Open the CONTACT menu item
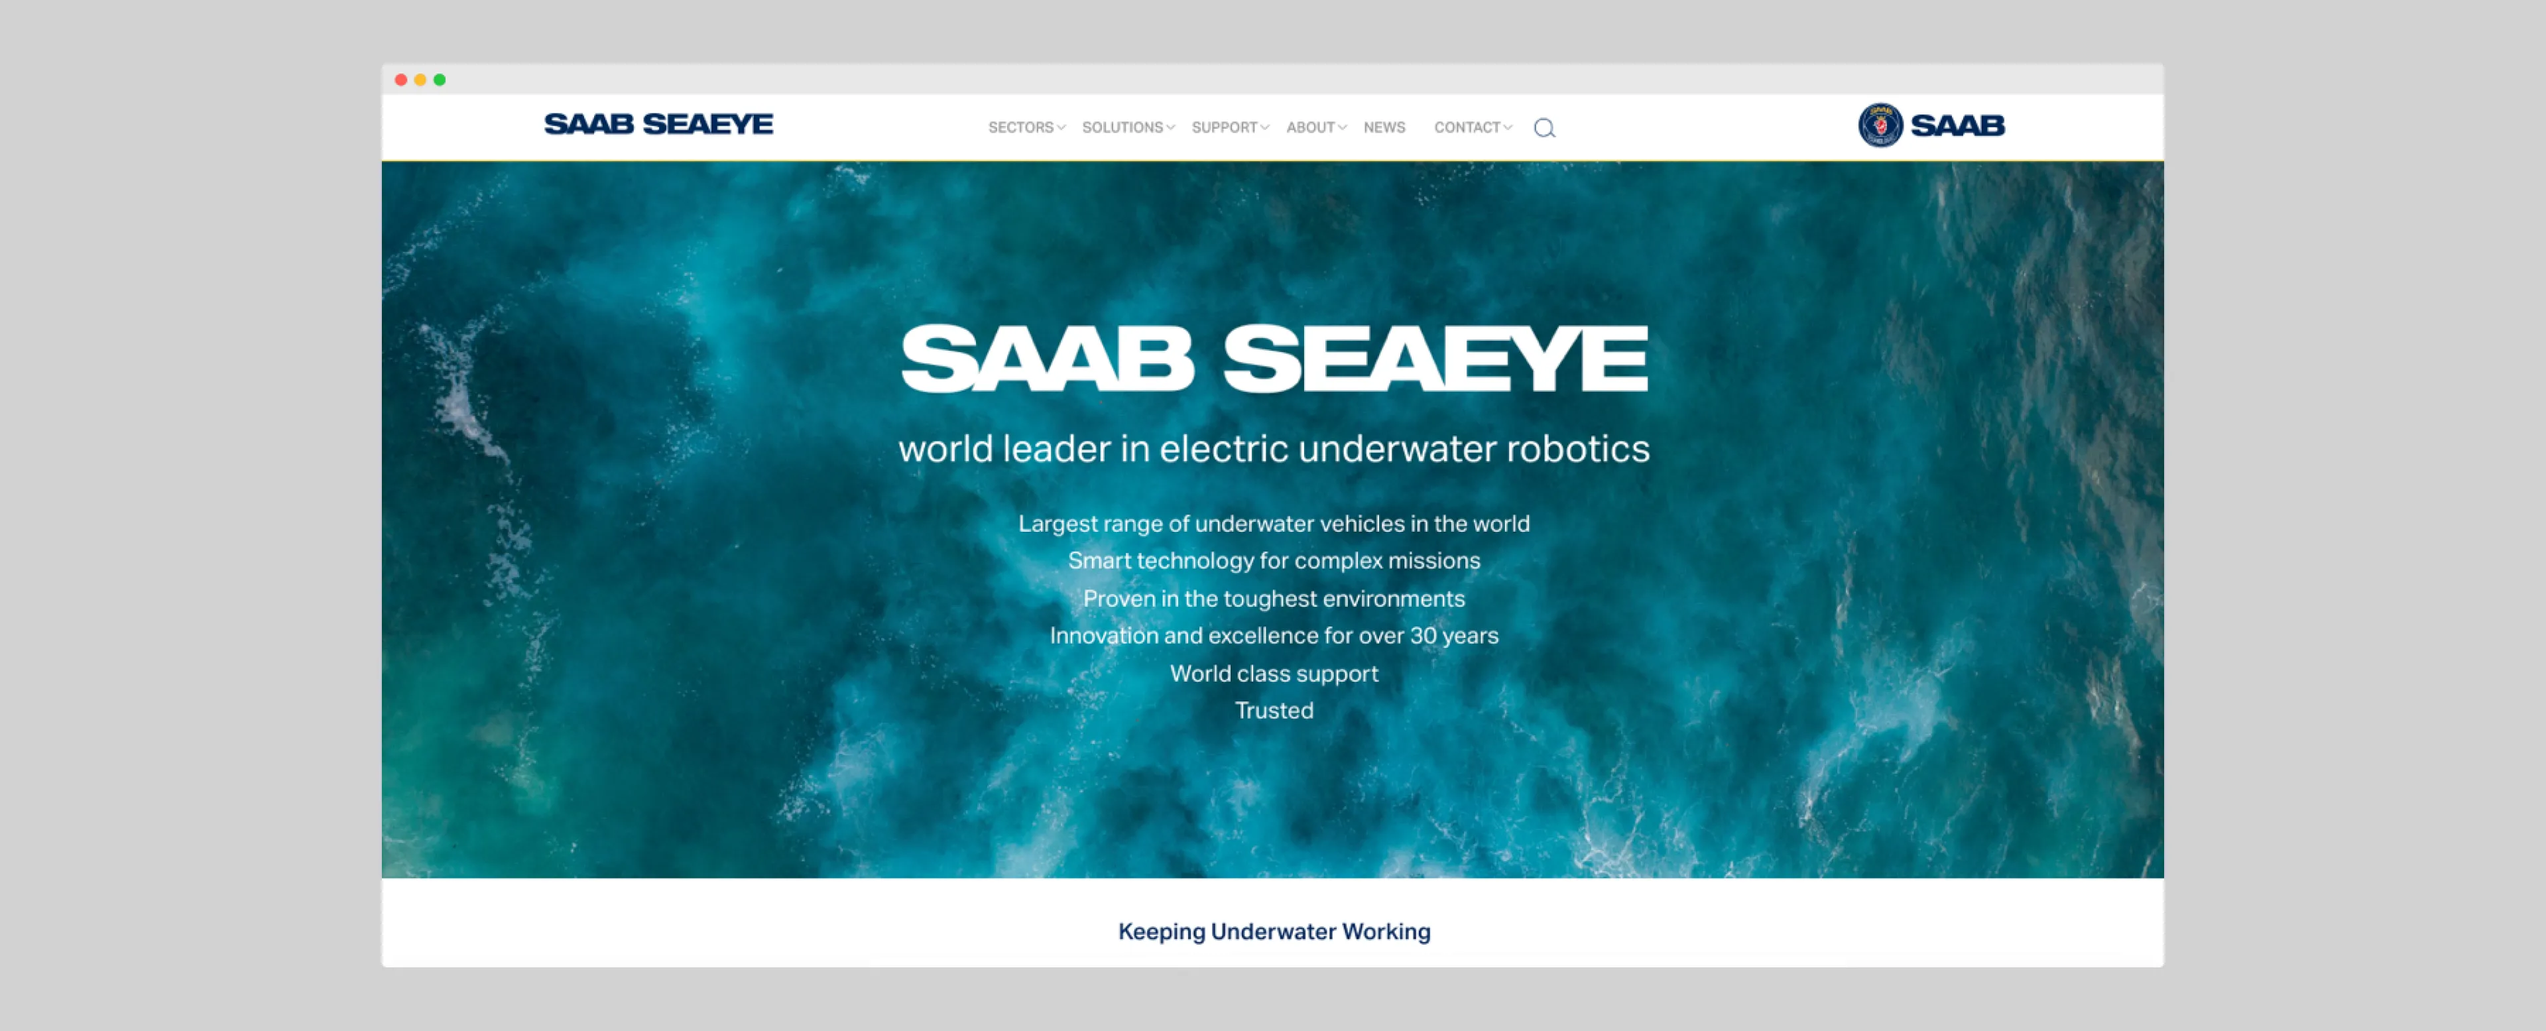 pos(1468,127)
